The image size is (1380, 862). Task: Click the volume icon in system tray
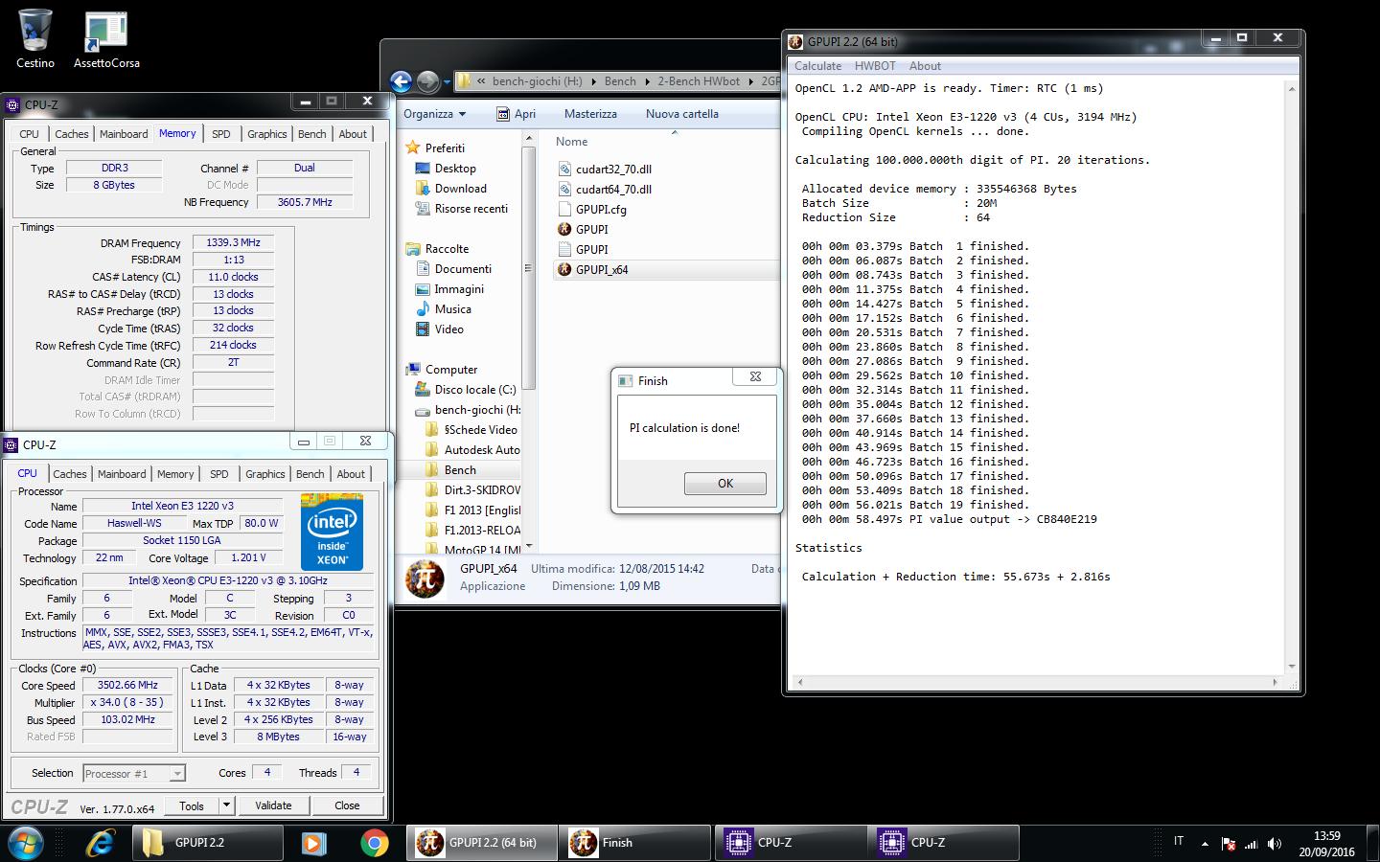coord(1275,844)
